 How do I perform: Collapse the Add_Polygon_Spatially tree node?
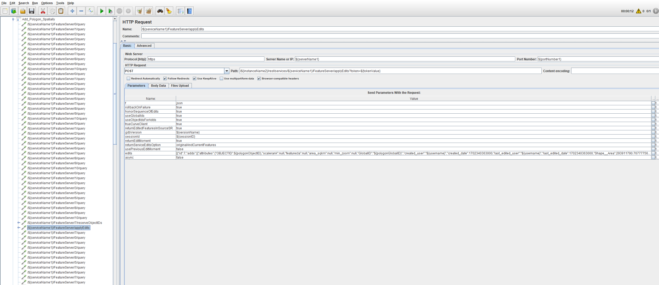tap(13, 19)
